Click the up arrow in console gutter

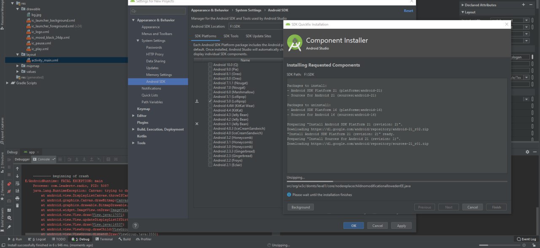point(17,169)
